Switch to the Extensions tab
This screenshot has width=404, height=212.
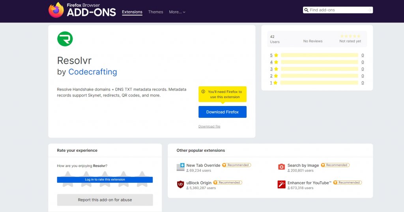[132, 12]
